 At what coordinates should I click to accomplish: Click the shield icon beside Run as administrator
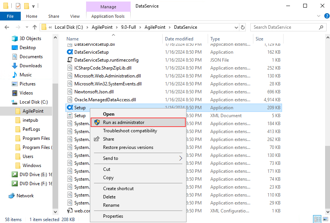click(97, 122)
